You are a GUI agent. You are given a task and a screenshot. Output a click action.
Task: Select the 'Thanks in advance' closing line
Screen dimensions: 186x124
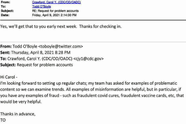point(18,114)
